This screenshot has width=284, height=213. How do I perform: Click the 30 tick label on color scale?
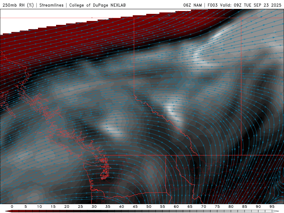[94, 207]
